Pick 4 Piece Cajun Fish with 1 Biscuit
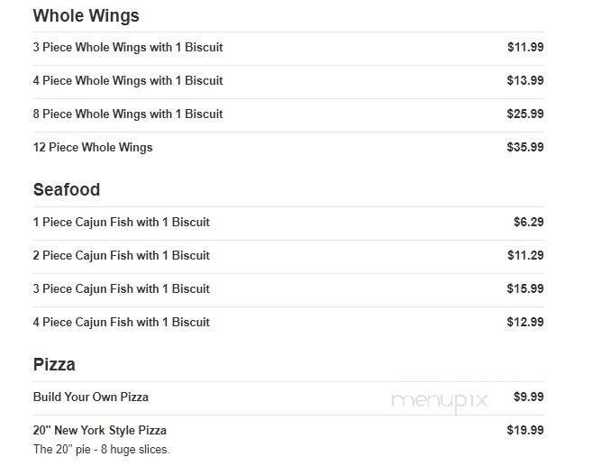Screen dimensions: 601x475 122,322
